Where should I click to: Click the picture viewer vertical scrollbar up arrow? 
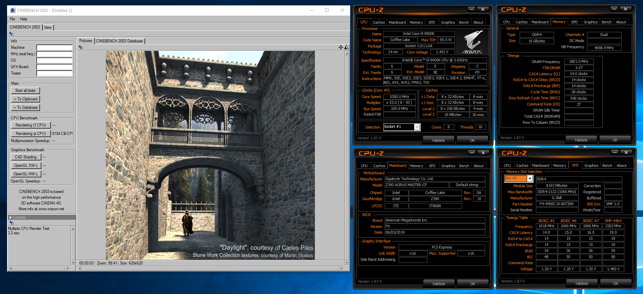pos(347,54)
